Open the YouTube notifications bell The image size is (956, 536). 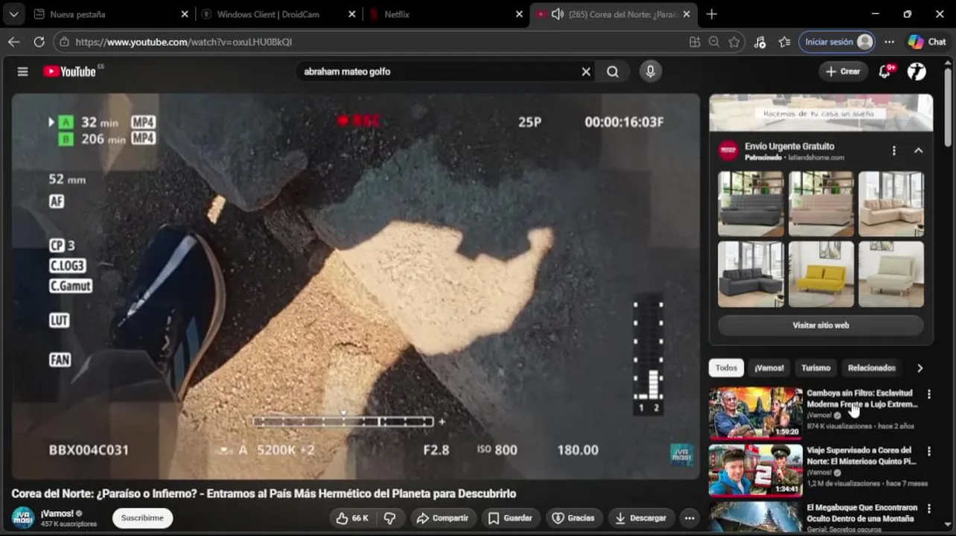[885, 71]
